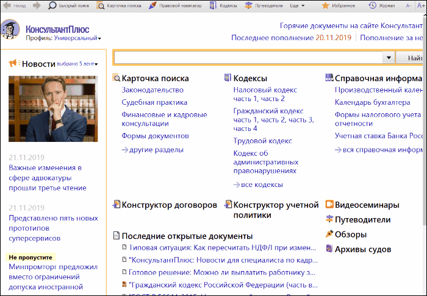Viewport: 427px width, 296px height.
Task: Open Учетная ставка Банка России link
Action: click(379, 136)
